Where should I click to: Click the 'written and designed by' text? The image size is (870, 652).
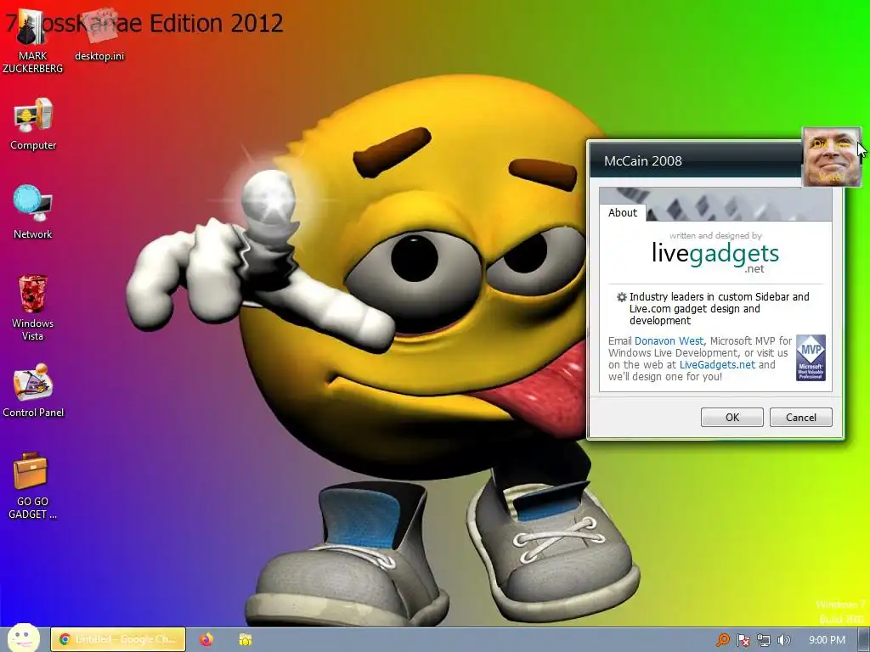pyautogui.click(x=715, y=236)
